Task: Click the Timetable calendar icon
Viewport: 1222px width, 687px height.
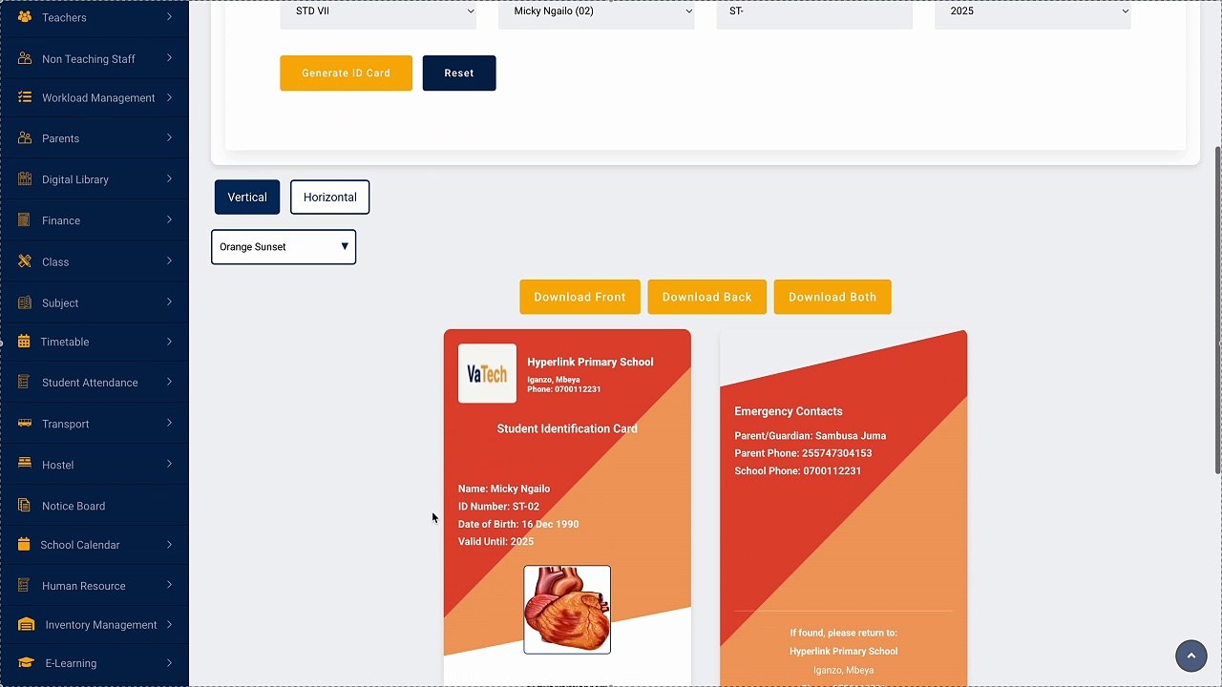Action: pos(24,342)
